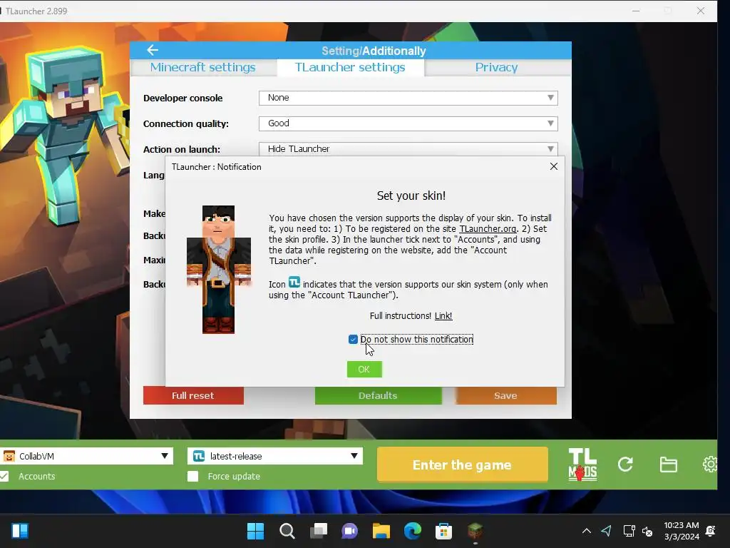The width and height of the screenshot is (730, 548).
Task: Expand Action on launch dropdown
Action: click(x=408, y=149)
